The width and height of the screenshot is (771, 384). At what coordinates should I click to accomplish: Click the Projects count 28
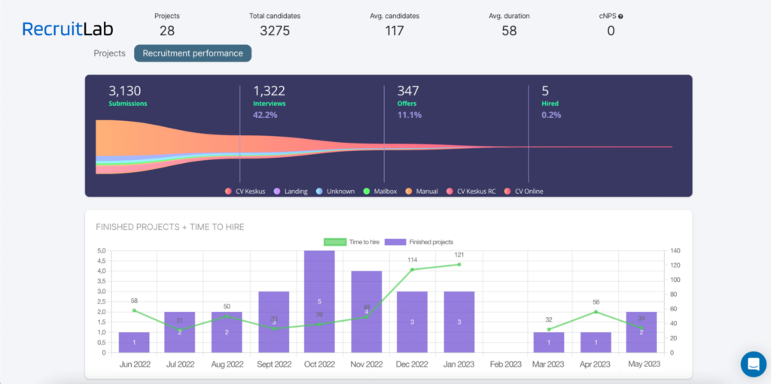pyautogui.click(x=167, y=31)
